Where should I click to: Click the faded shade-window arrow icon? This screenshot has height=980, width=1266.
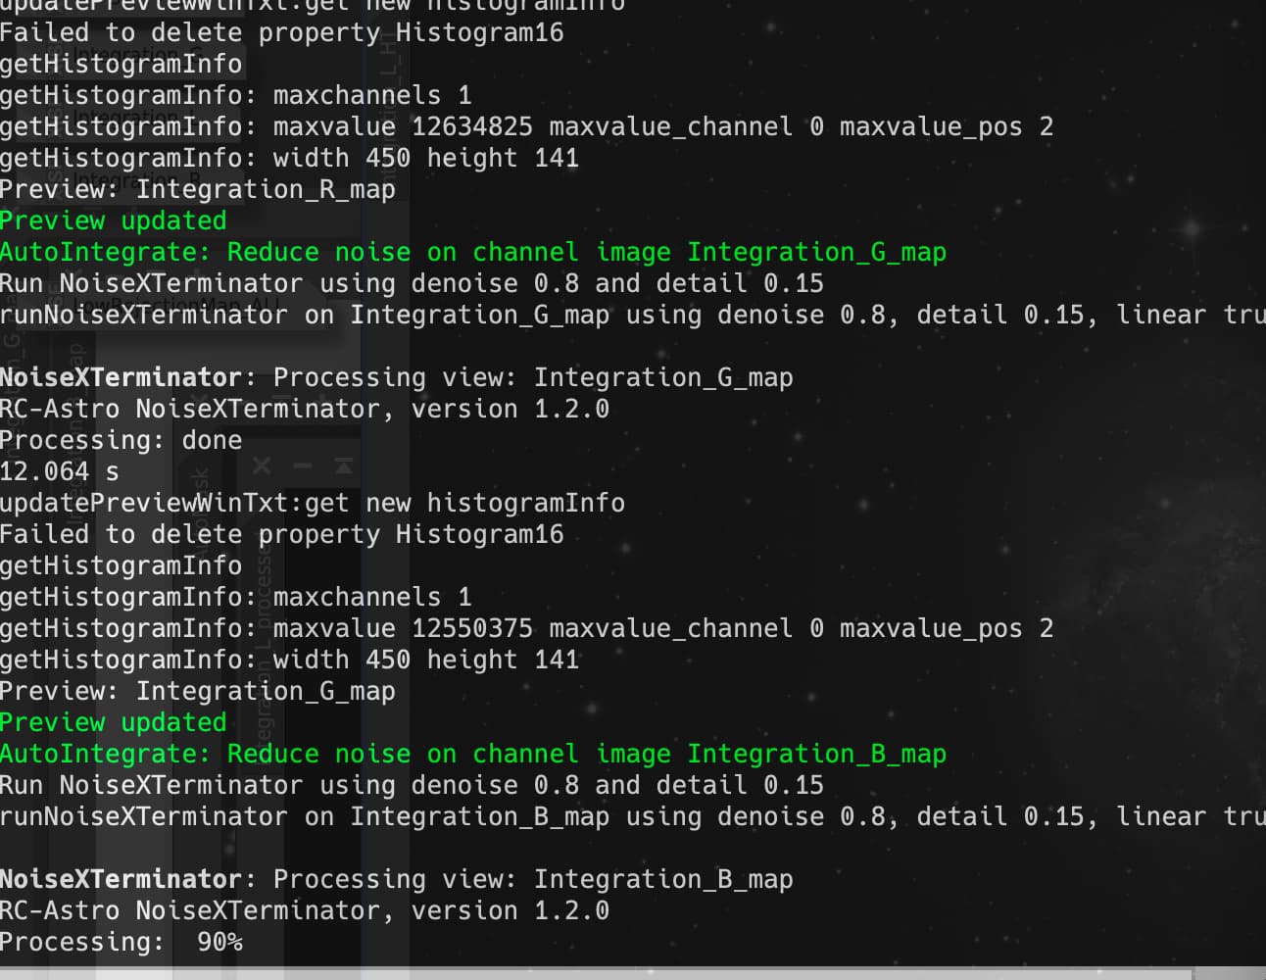point(343,465)
